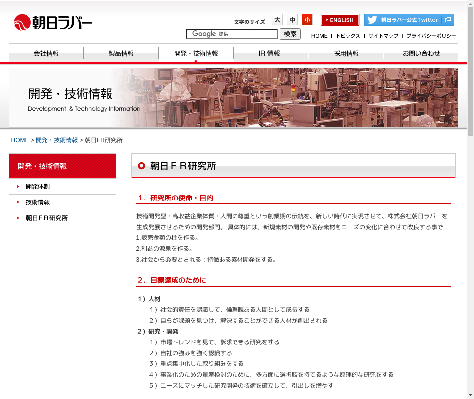Click the Twitter bird icon

pos(372,20)
